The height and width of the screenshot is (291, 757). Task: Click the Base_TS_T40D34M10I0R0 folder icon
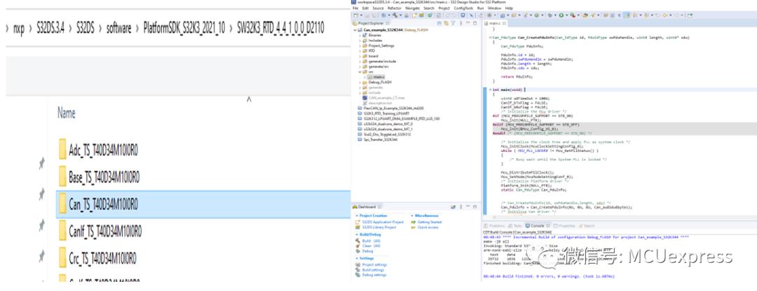pos(62,177)
